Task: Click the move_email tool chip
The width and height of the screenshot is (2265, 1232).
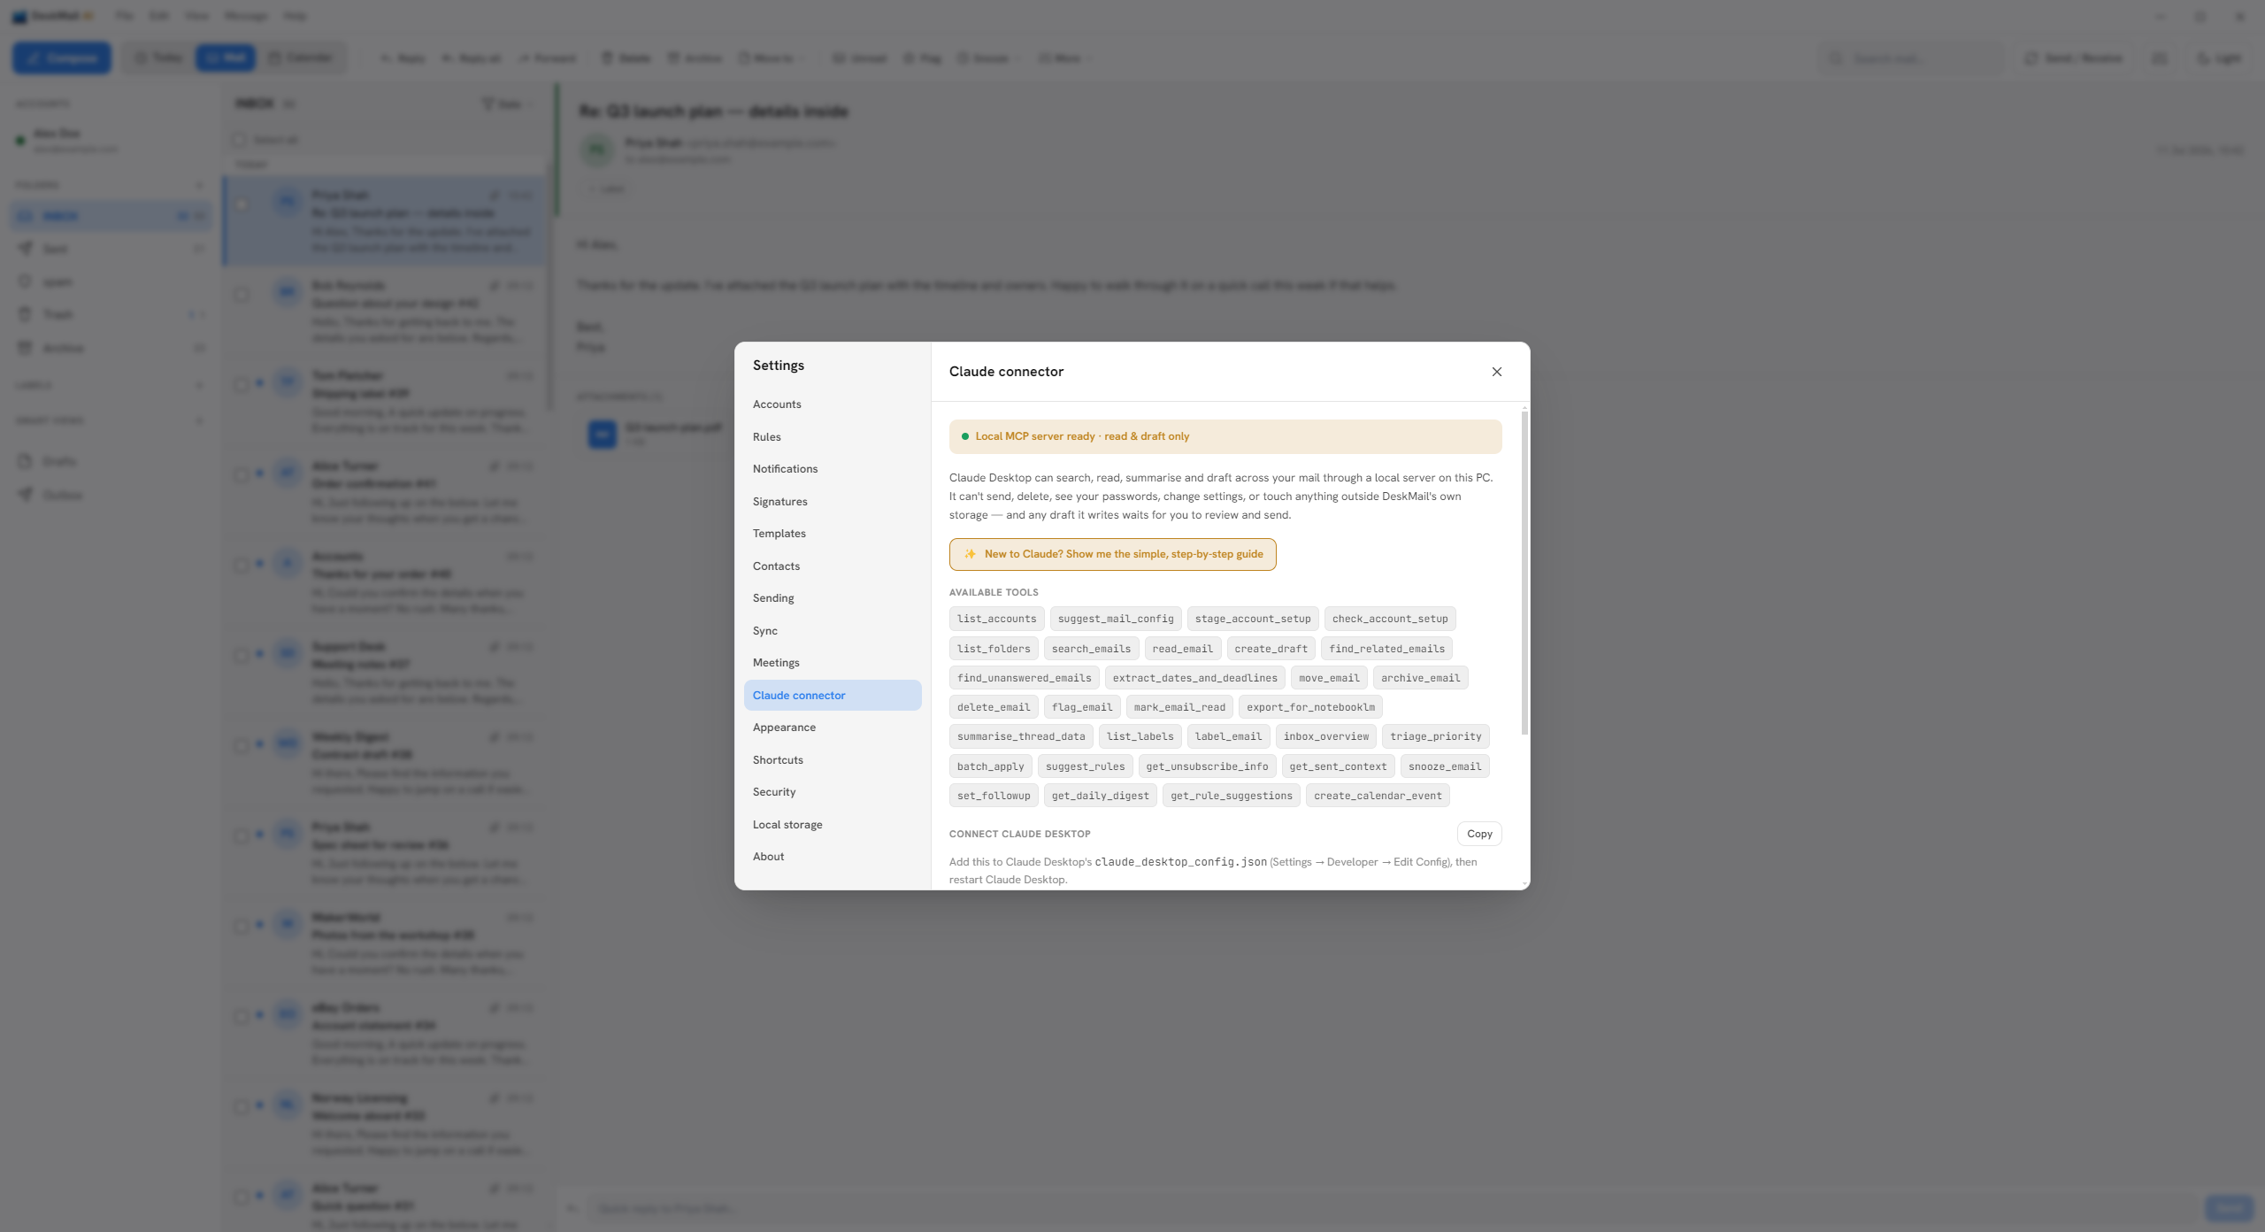Action: click(1329, 678)
